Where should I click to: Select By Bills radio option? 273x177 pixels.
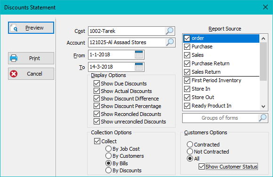tap(108, 163)
